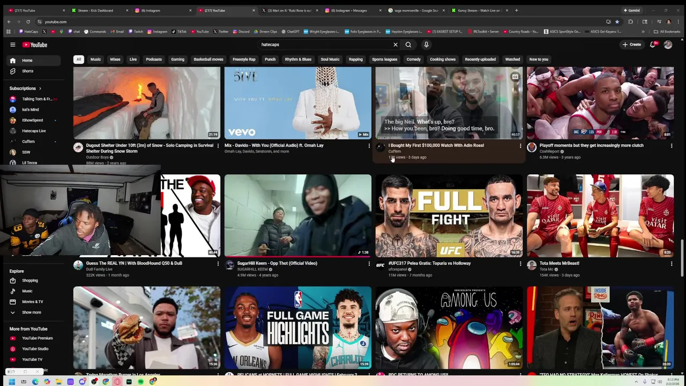Open the Gemini button in Chrome
This screenshot has height=386, width=686.
coord(632,10)
